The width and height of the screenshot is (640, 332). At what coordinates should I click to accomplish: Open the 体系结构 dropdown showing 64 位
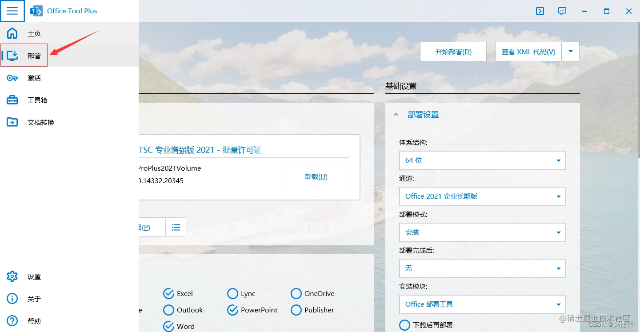(482, 160)
